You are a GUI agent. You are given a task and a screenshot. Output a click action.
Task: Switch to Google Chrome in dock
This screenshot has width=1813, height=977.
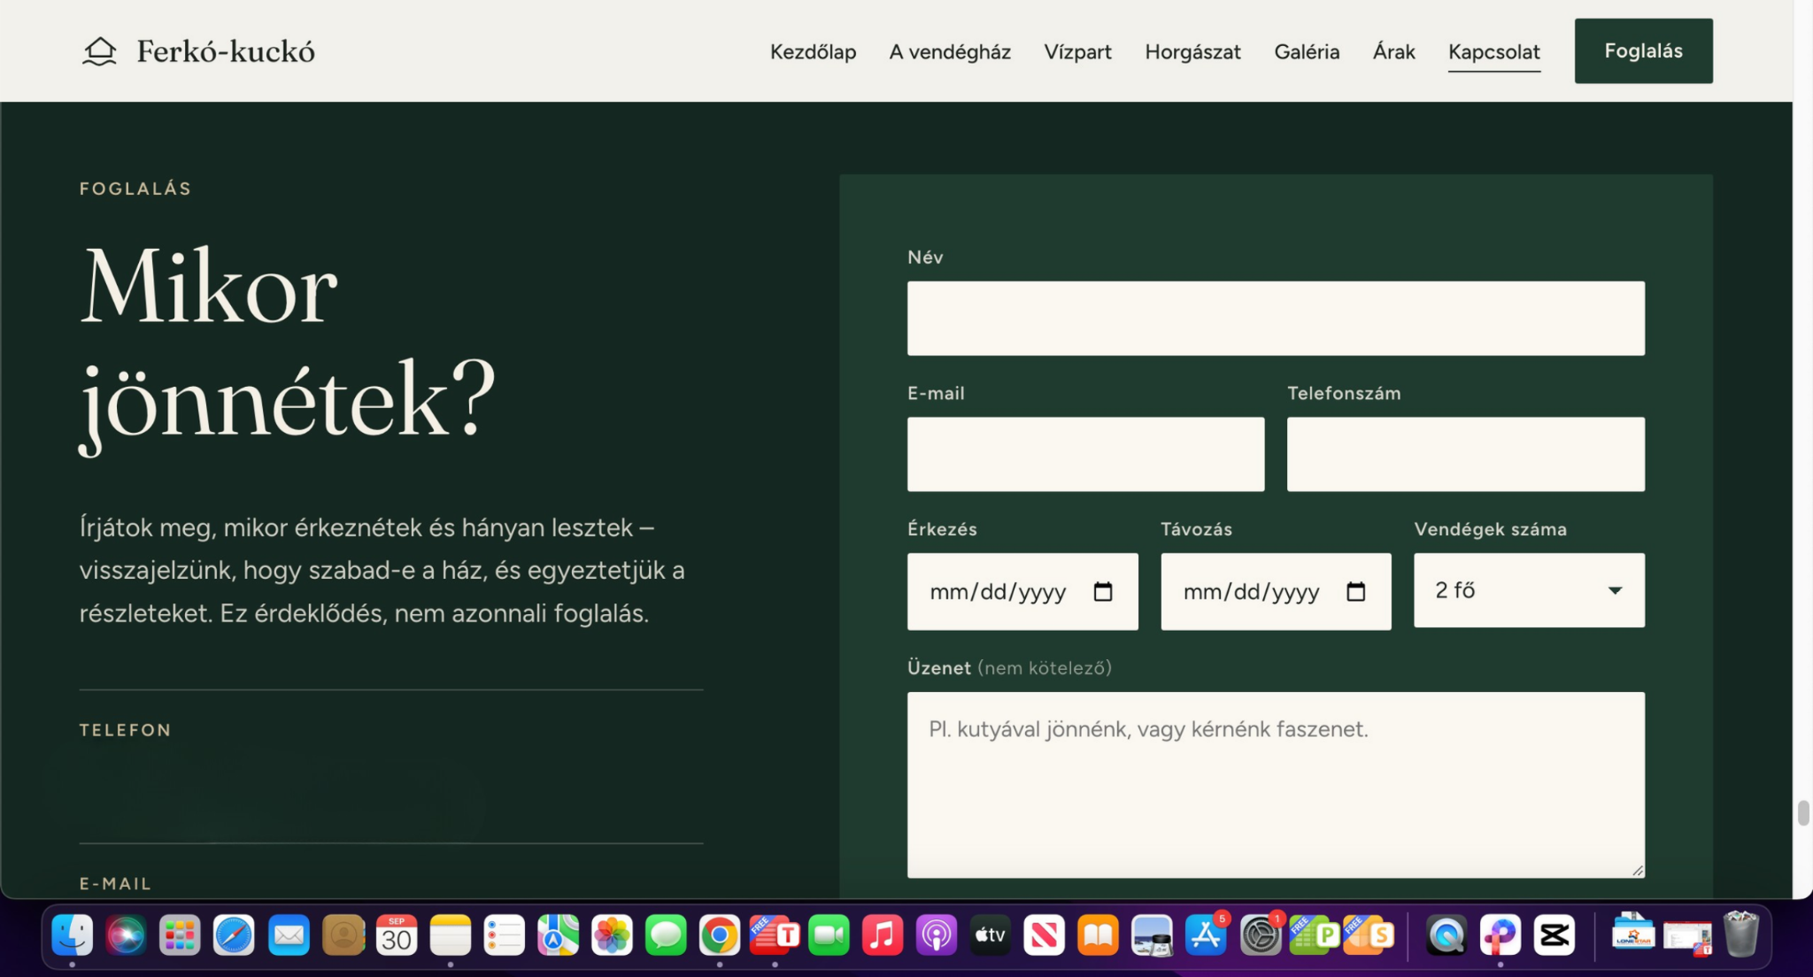(720, 935)
